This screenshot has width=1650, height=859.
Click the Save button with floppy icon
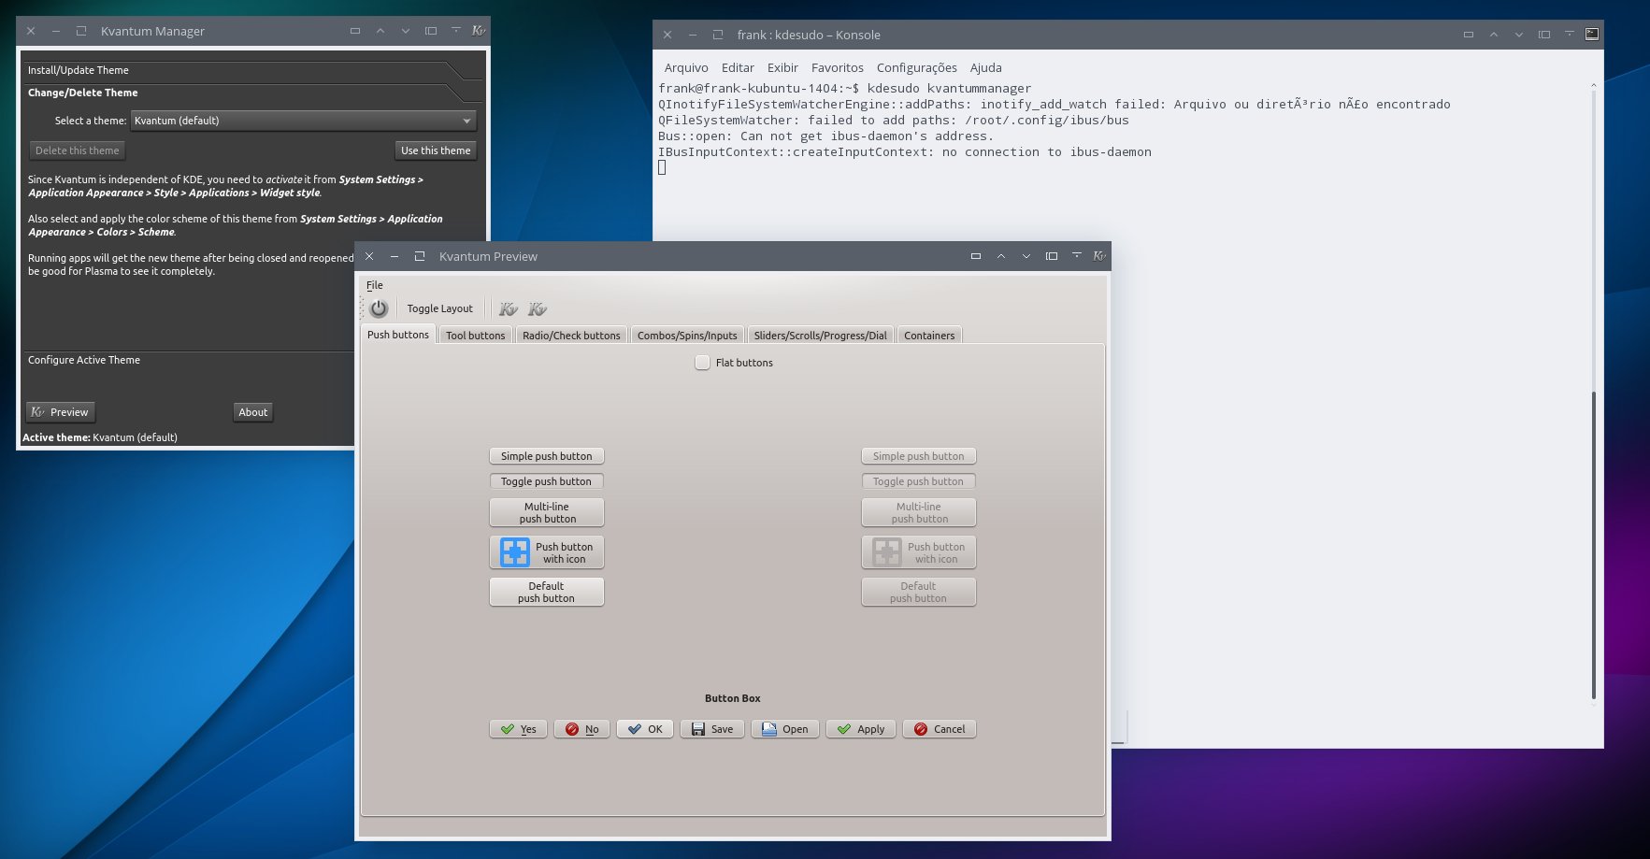tap(712, 729)
